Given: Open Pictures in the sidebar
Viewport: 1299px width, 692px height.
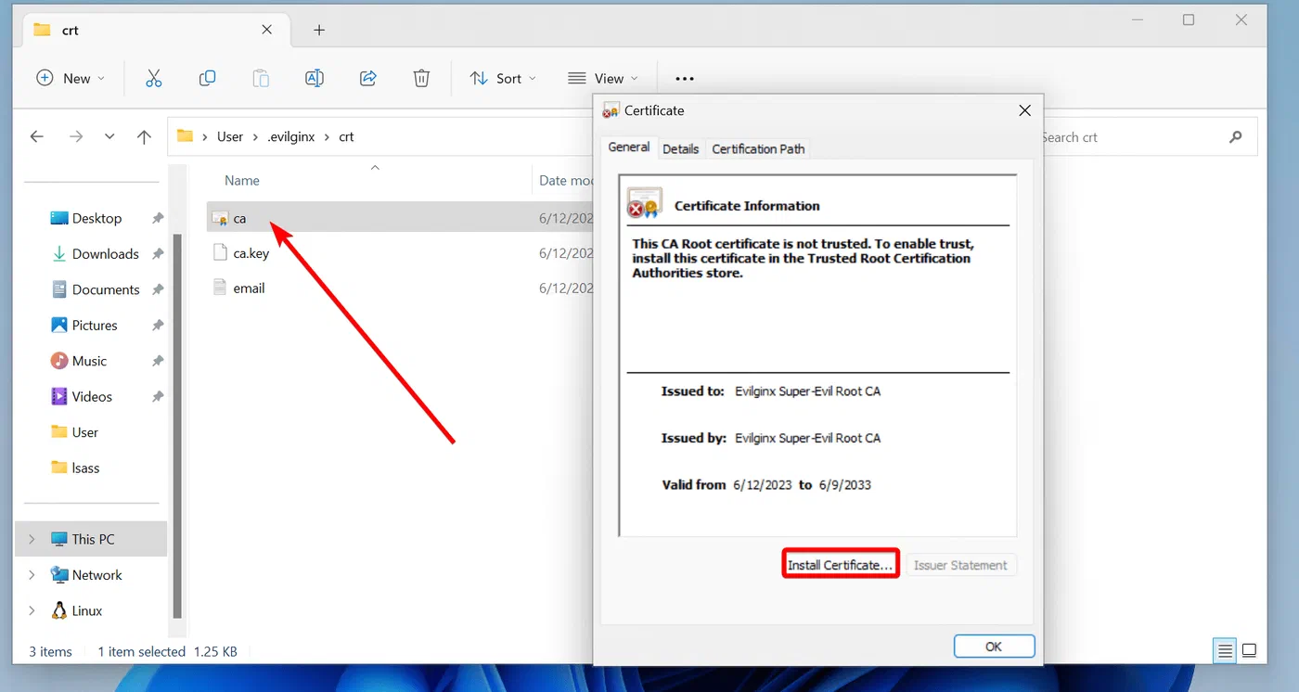Looking at the screenshot, I should [x=95, y=326].
